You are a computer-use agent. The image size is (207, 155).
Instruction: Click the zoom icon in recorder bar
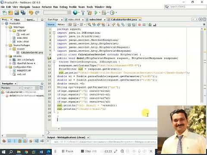122,151
